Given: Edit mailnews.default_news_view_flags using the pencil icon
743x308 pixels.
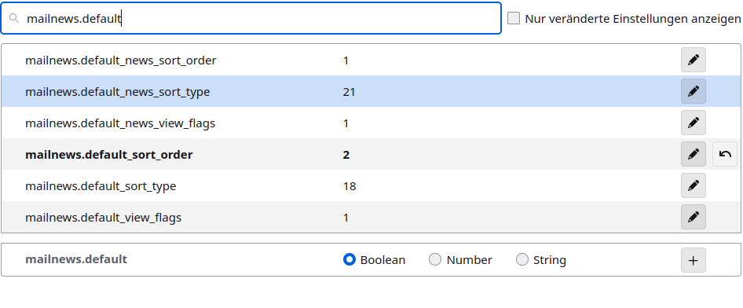Looking at the screenshot, I should coord(694,123).
